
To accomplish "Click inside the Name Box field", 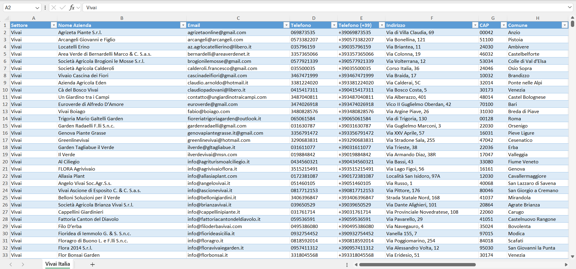I will [x=19, y=8].
